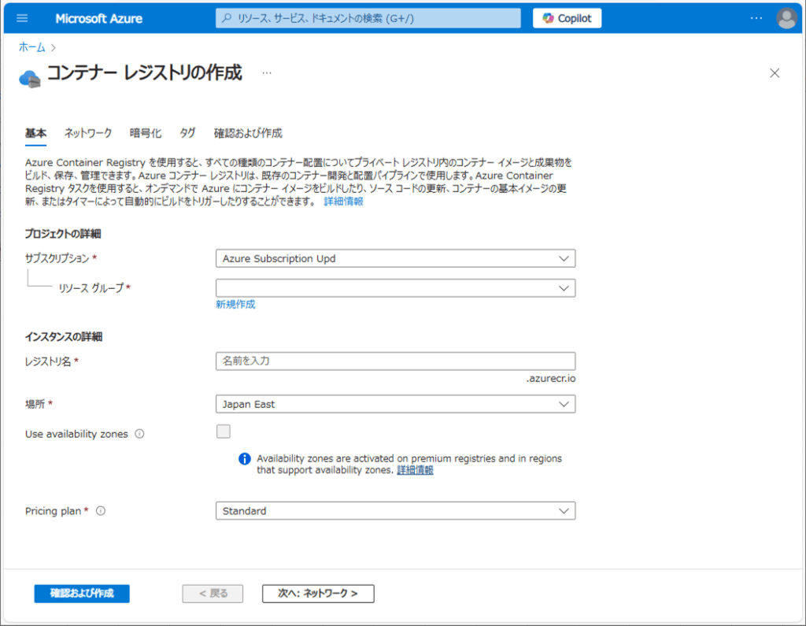Click the ellipsis next to the page title

(266, 72)
